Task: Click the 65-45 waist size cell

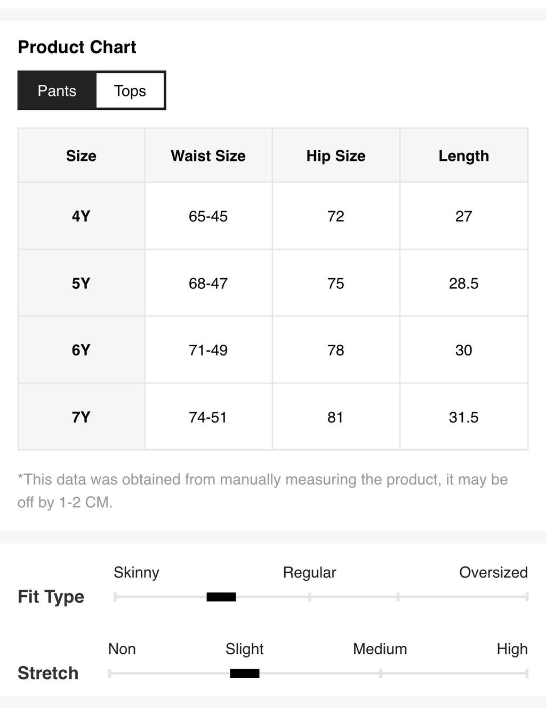Action: click(x=208, y=216)
